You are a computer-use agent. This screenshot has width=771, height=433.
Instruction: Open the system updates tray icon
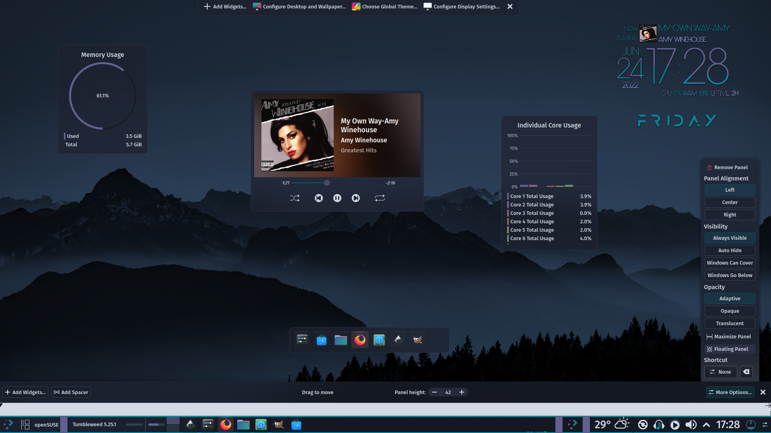pos(643,425)
